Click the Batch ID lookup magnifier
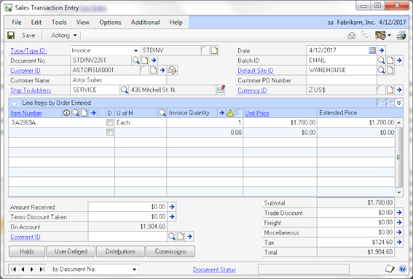 381,60
